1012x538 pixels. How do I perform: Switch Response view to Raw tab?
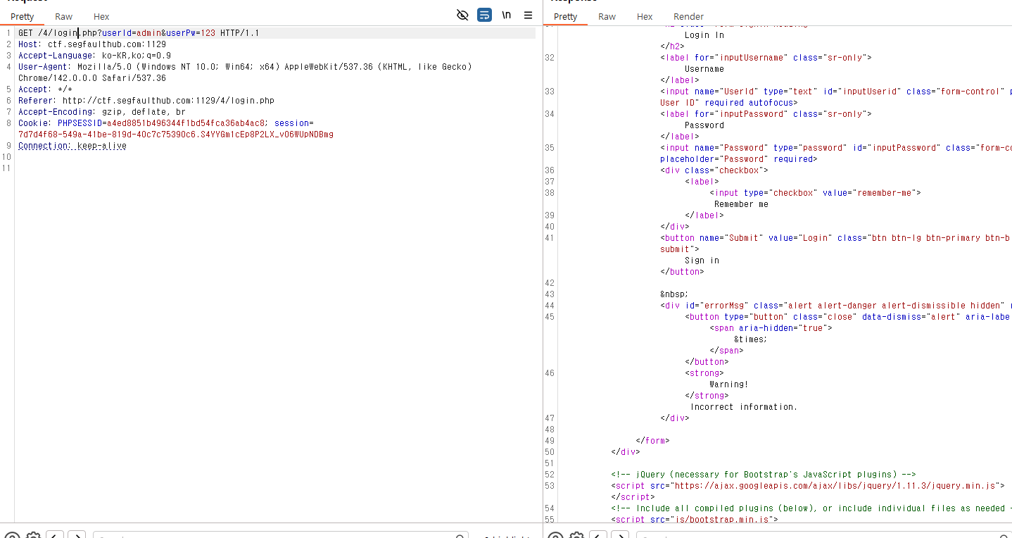tap(607, 16)
